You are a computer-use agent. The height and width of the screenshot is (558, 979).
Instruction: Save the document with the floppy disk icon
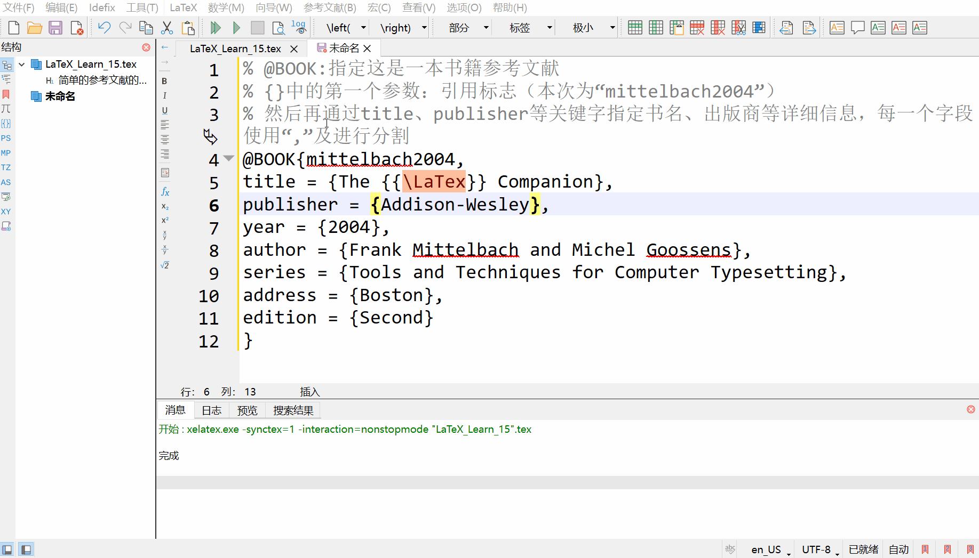[55, 28]
